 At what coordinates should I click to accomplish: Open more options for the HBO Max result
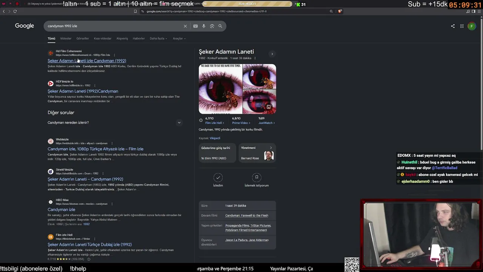click(112, 204)
